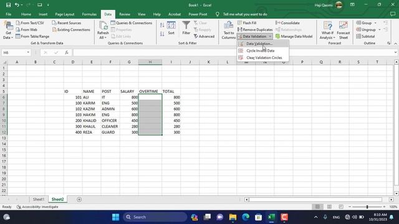This screenshot has width=399, height=224.
Task: Open Get Data menu
Action: 8,30
